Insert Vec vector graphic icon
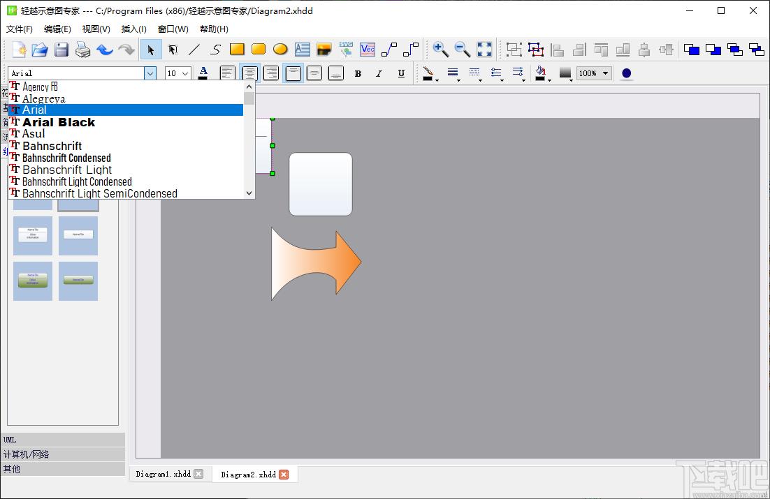Screen dimensions: 770x499 click(x=368, y=49)
